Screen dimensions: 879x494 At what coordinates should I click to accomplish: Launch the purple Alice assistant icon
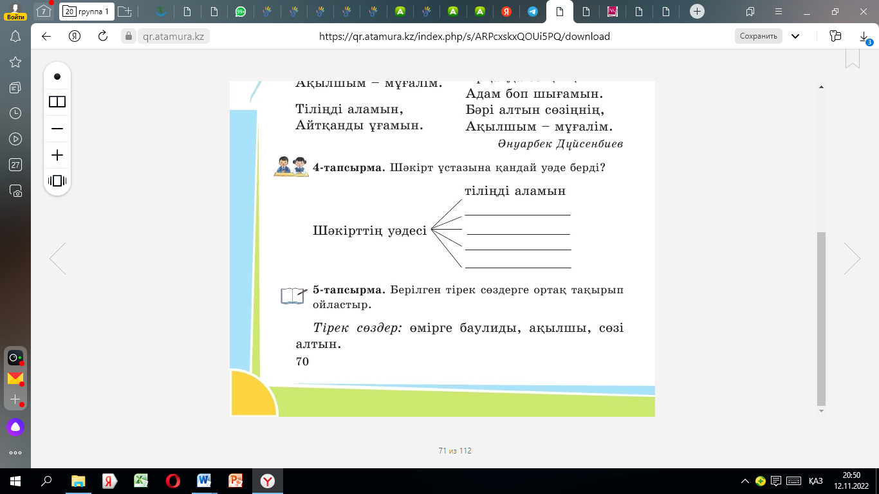pyautogui.click(x=15, y=426)
